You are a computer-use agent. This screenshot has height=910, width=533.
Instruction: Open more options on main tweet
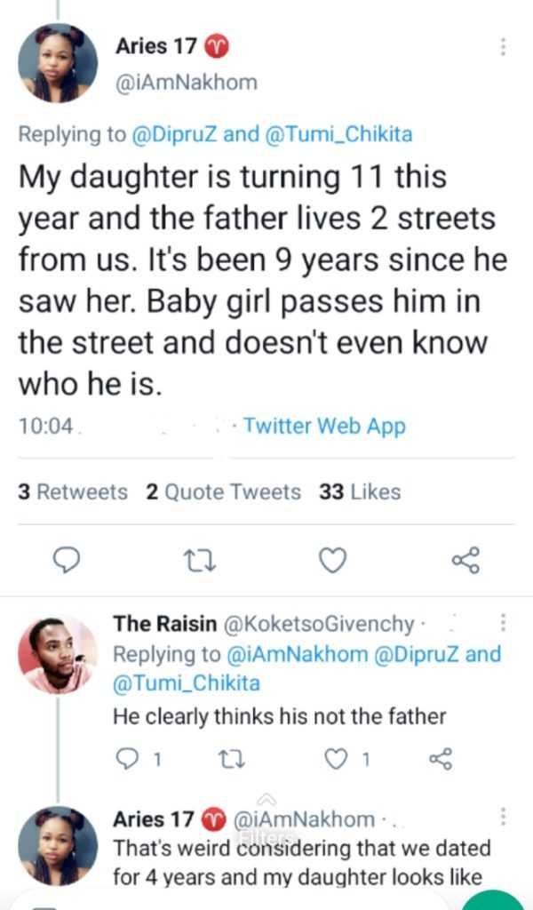504,47
